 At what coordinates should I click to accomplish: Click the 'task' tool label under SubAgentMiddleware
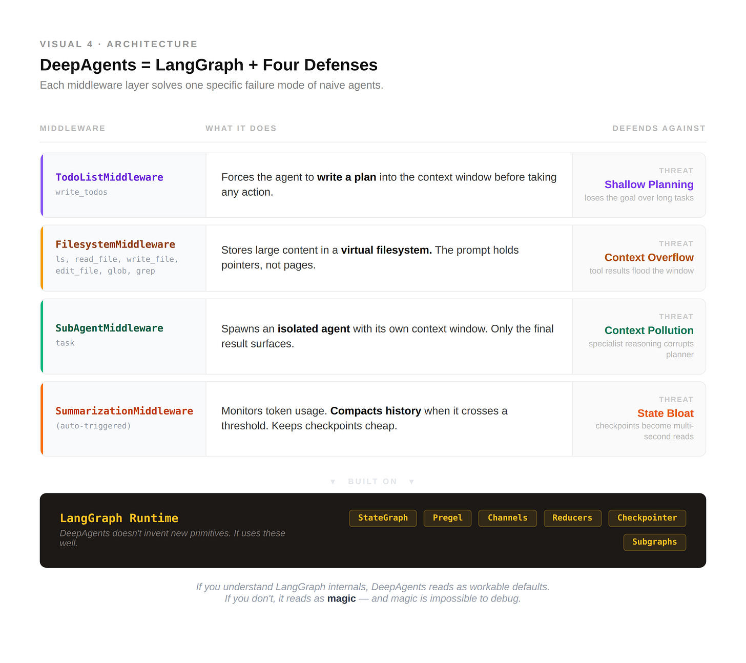point(65,343)
